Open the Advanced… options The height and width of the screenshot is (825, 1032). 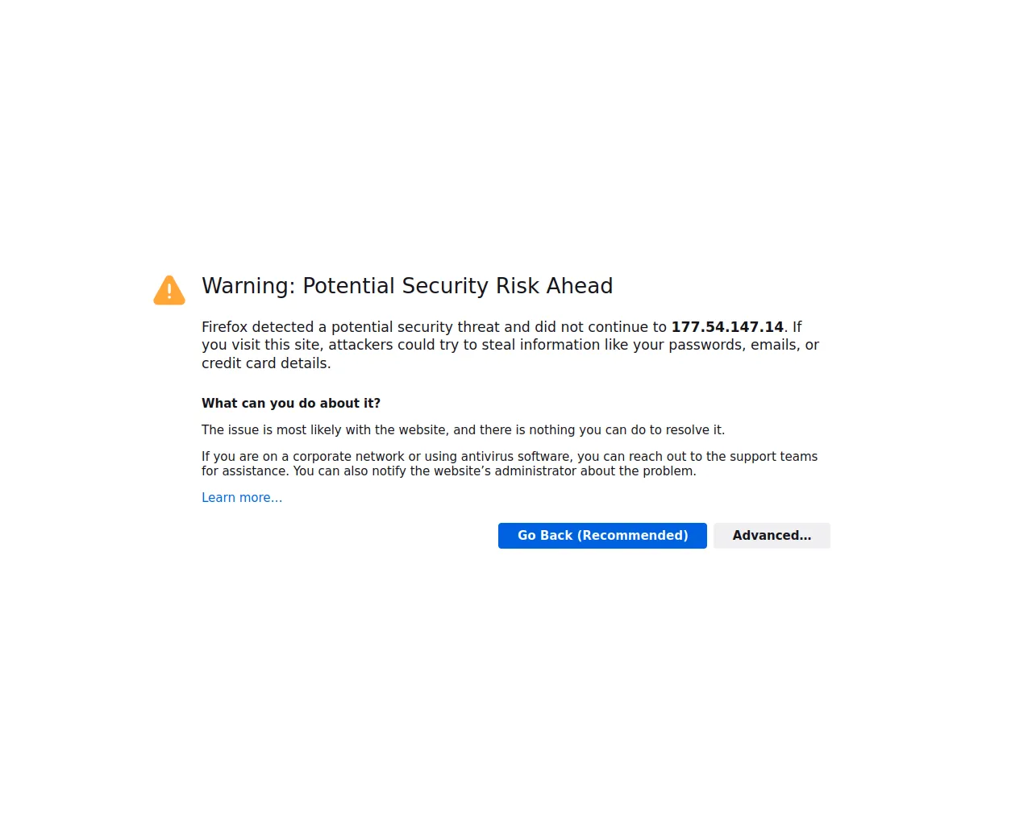coord(772,536)
